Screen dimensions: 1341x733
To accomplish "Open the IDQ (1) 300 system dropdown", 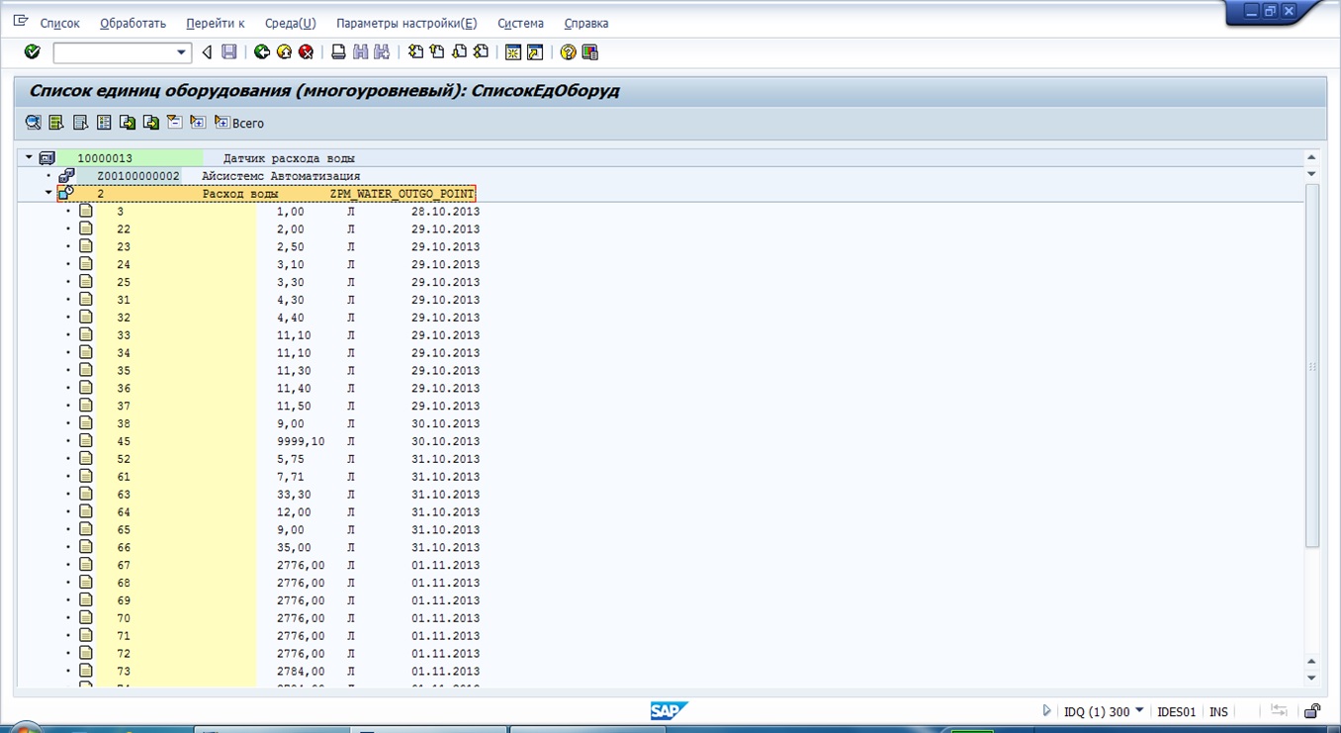I will point(1139,710).
